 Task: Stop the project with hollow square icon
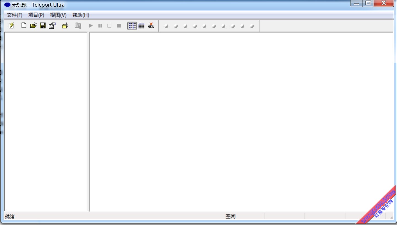[x=110, y=26]
